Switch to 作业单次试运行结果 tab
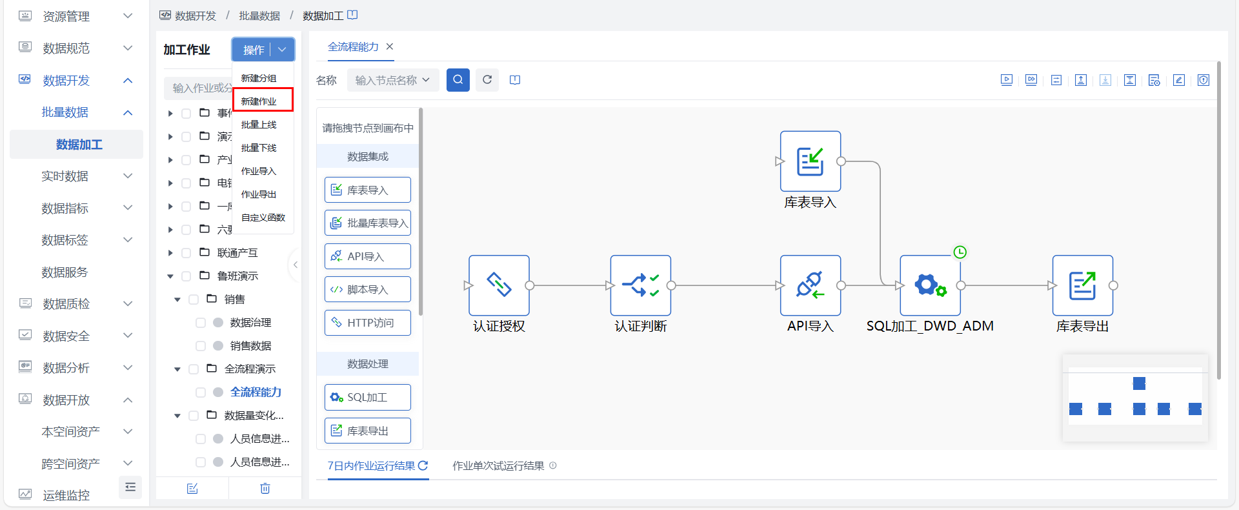 pyautogui.click(x=498, y=465)
